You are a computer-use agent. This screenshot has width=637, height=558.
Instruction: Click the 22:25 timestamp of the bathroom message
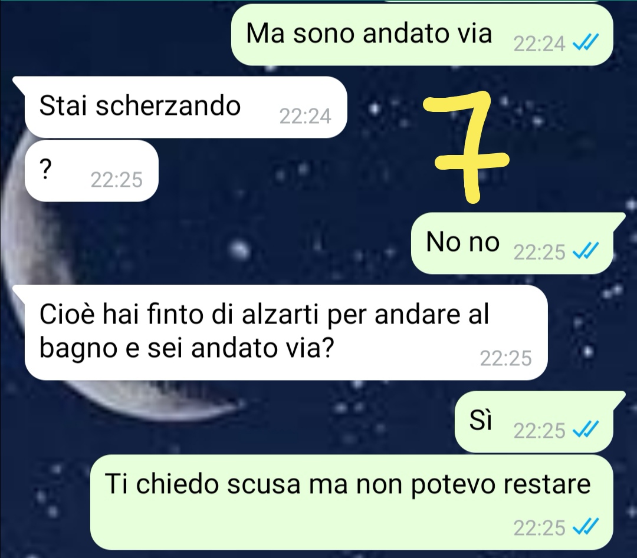pos(506,358)
